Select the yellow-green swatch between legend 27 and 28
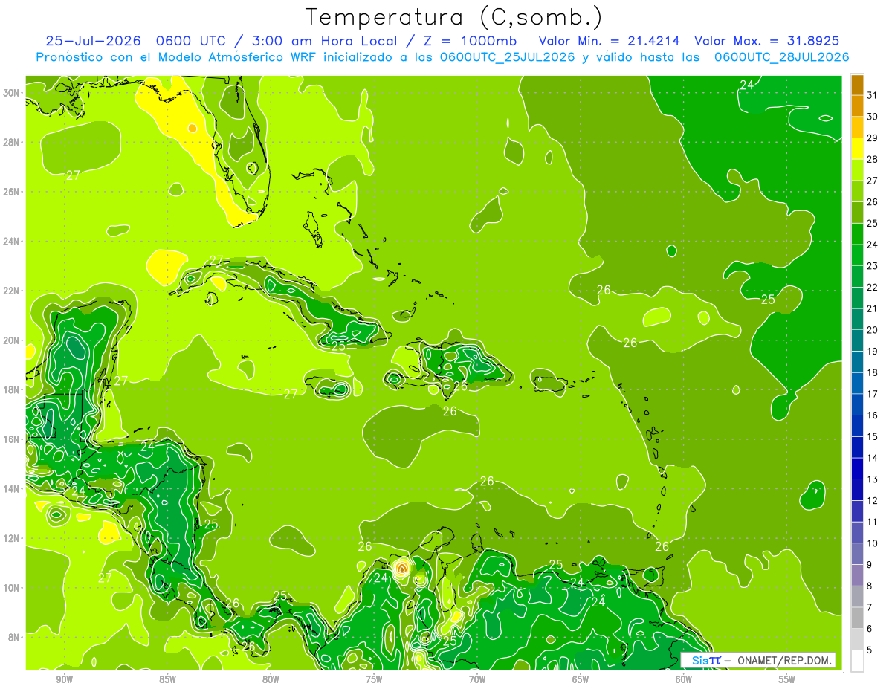Screen dimensions: 892x689 tap(857, 169)
